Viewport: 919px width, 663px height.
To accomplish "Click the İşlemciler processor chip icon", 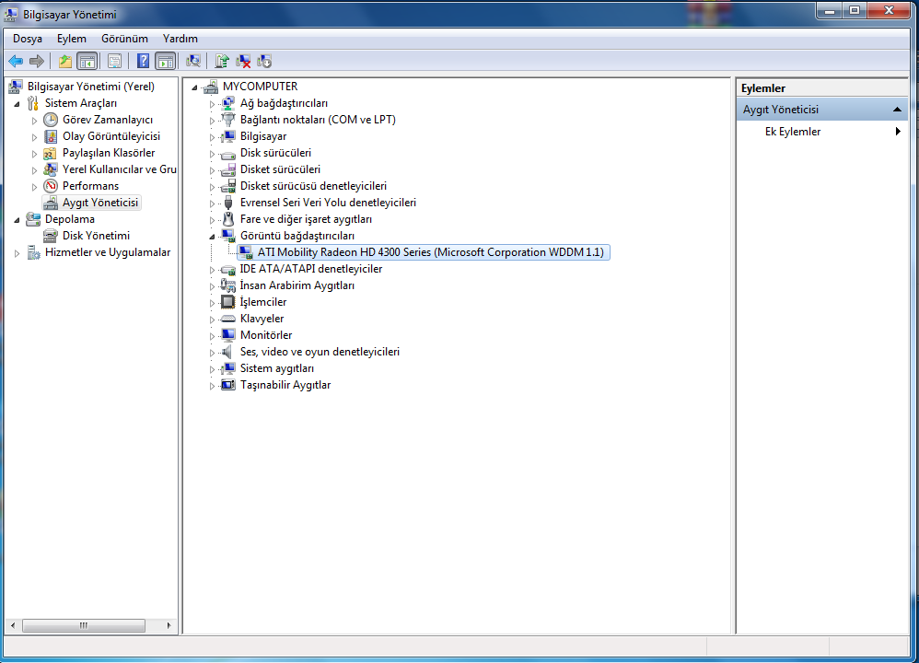I will (x=228, y=302).
